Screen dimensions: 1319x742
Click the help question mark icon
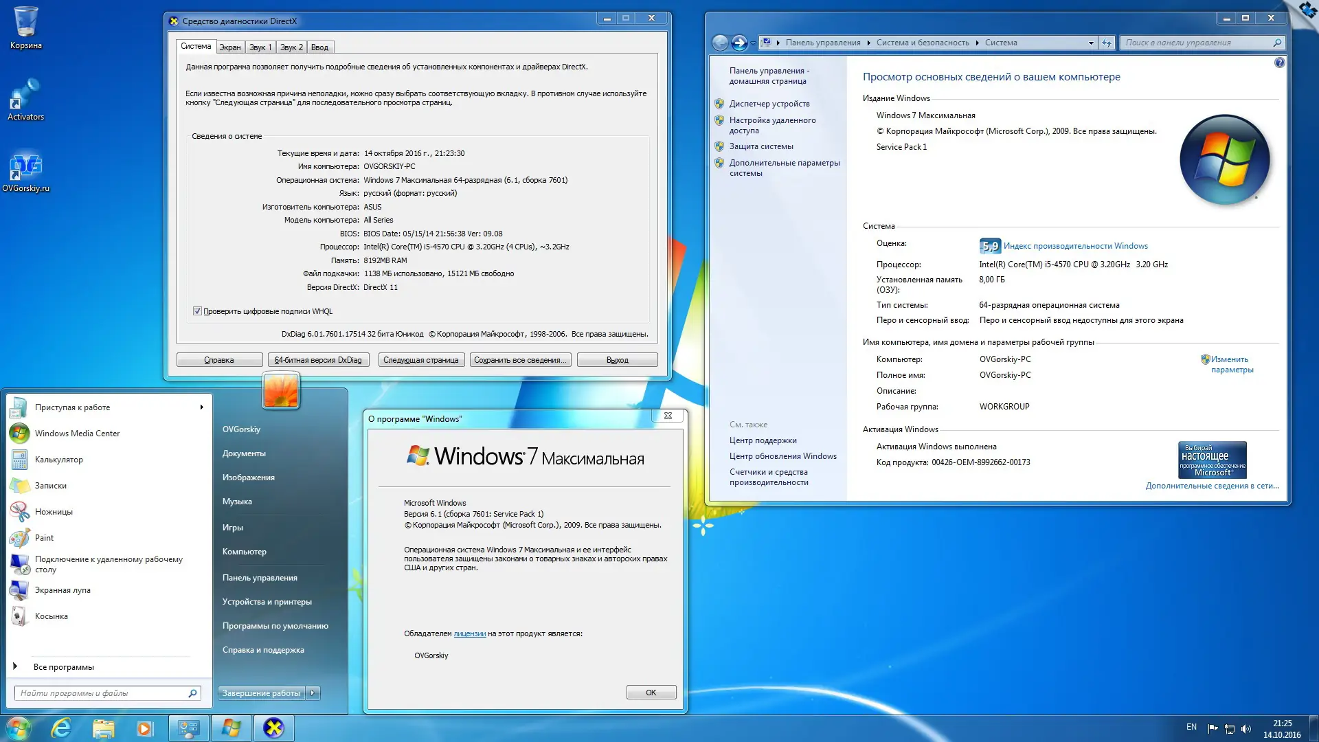pyautogui.click(x=1279, y=63)
